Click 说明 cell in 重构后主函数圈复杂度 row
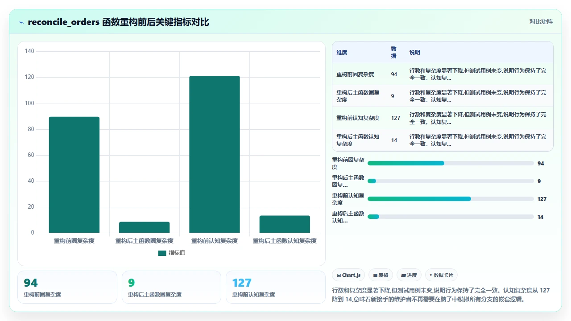Image resolution: width=571 pixels, height=321 pixels. 478,96
